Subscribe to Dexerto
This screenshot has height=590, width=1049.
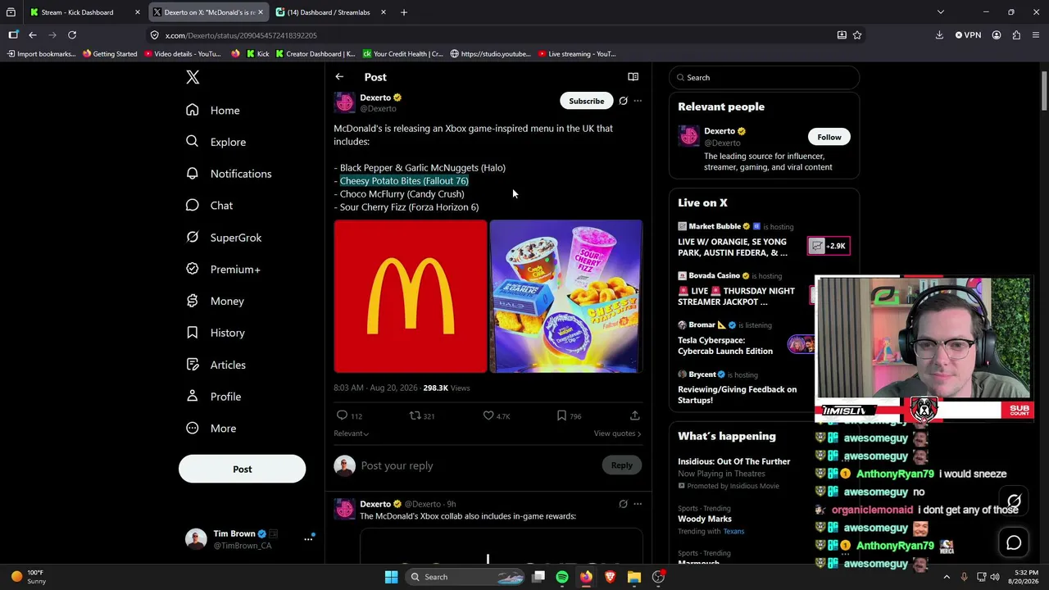[587, 101]
